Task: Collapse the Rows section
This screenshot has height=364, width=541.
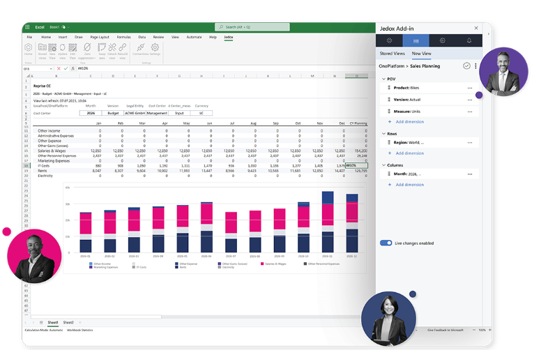Action: pyautogui.click(x=383, y=133)
